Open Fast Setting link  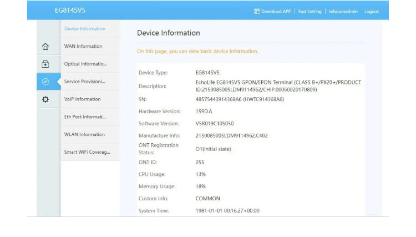(x=310, y=12)
